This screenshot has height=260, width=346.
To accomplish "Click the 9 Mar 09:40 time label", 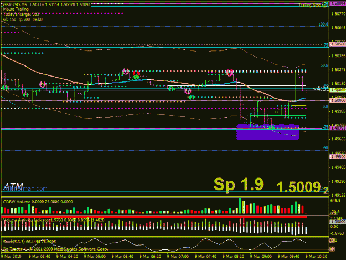I will click(x=289, y=257).
